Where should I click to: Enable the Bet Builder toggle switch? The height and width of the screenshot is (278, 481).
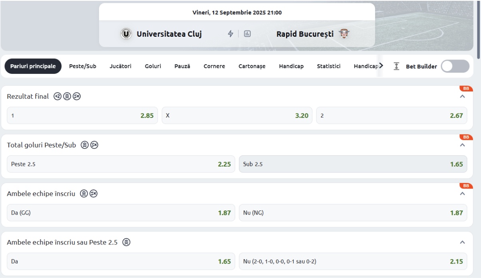point(455,66)
